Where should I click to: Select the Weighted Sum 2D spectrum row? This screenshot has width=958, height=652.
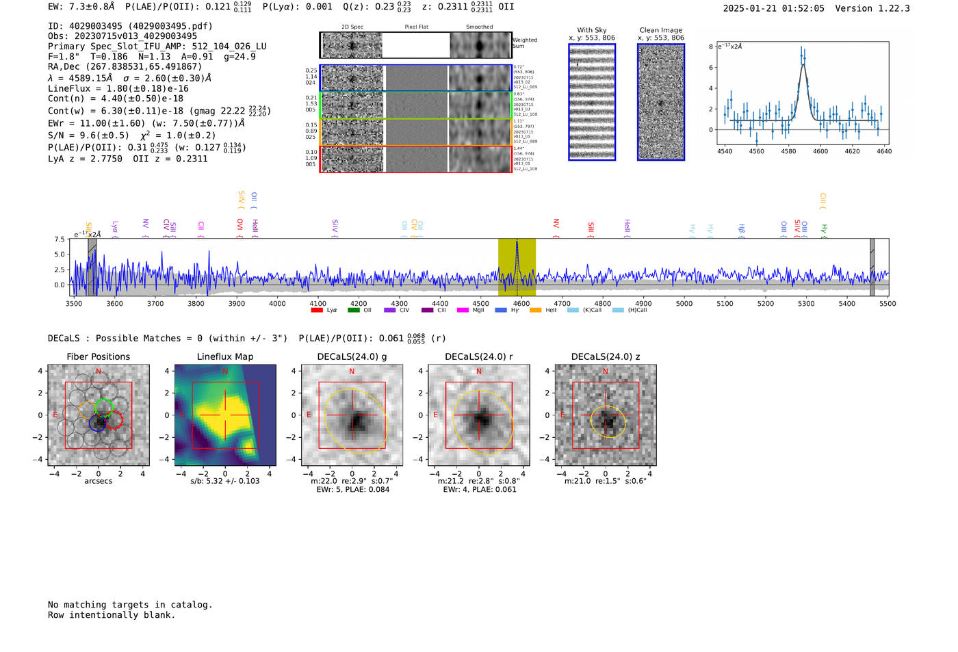point(416,45)
